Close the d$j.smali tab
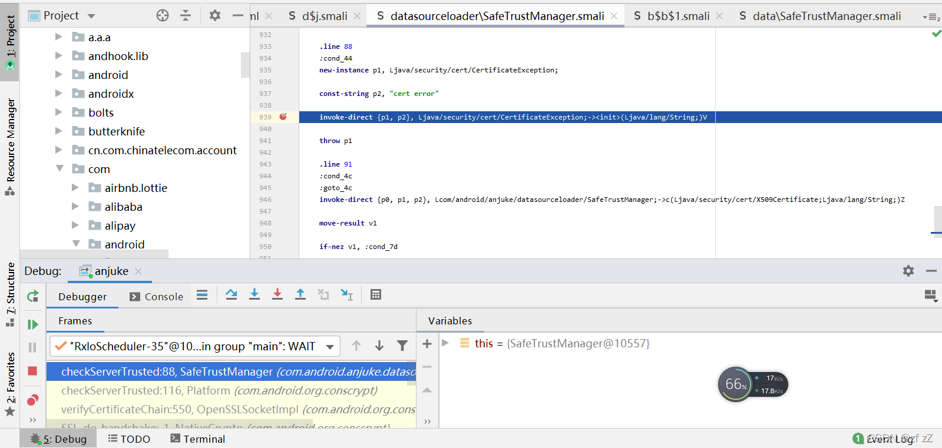Screen dimensions: 942x448 point(357,16)
